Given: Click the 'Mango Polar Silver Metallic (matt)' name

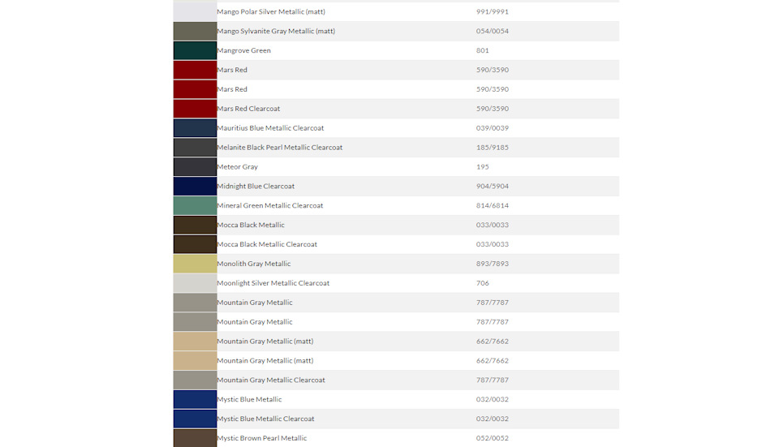Looking at the screenshot, I should [271, 11].
